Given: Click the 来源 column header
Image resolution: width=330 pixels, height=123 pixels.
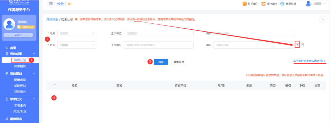Looking at the screenshot, I should point(249,85).
